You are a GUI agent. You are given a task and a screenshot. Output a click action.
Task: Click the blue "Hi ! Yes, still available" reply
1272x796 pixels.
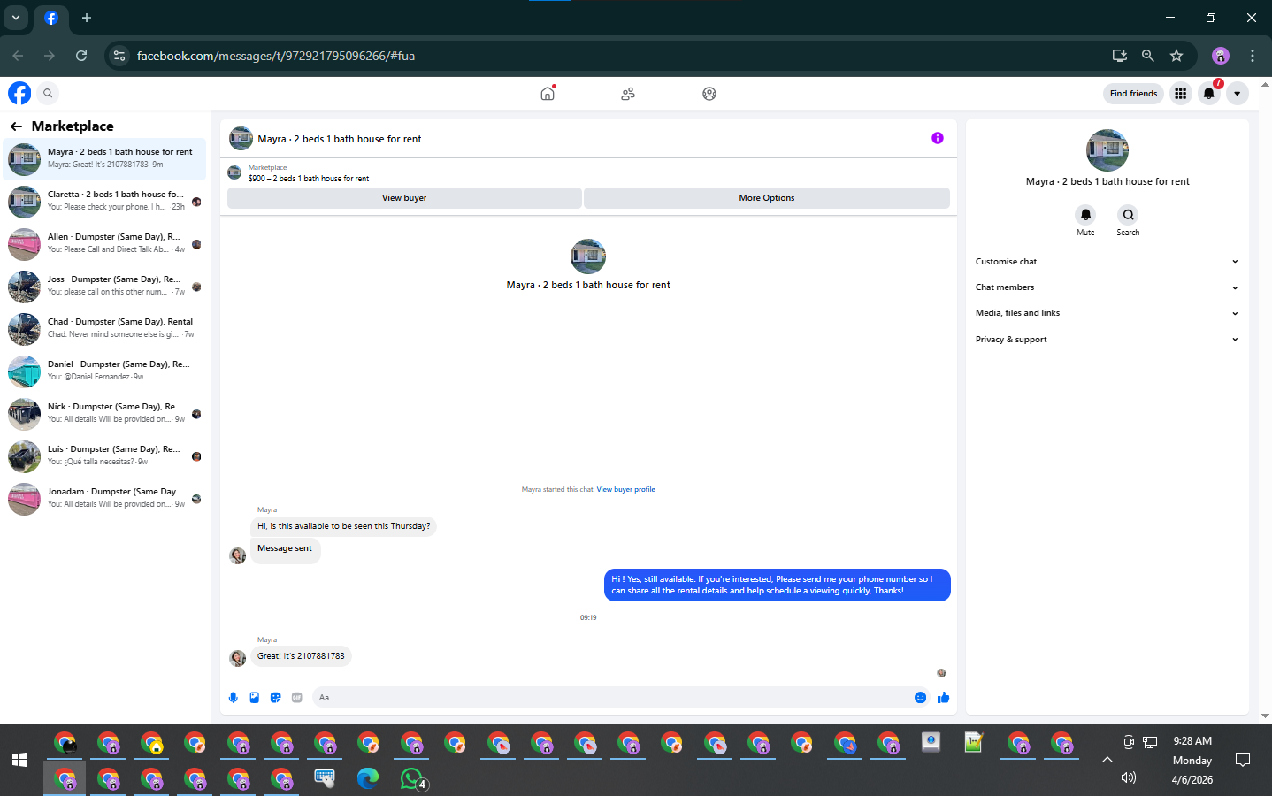point(778,585)
